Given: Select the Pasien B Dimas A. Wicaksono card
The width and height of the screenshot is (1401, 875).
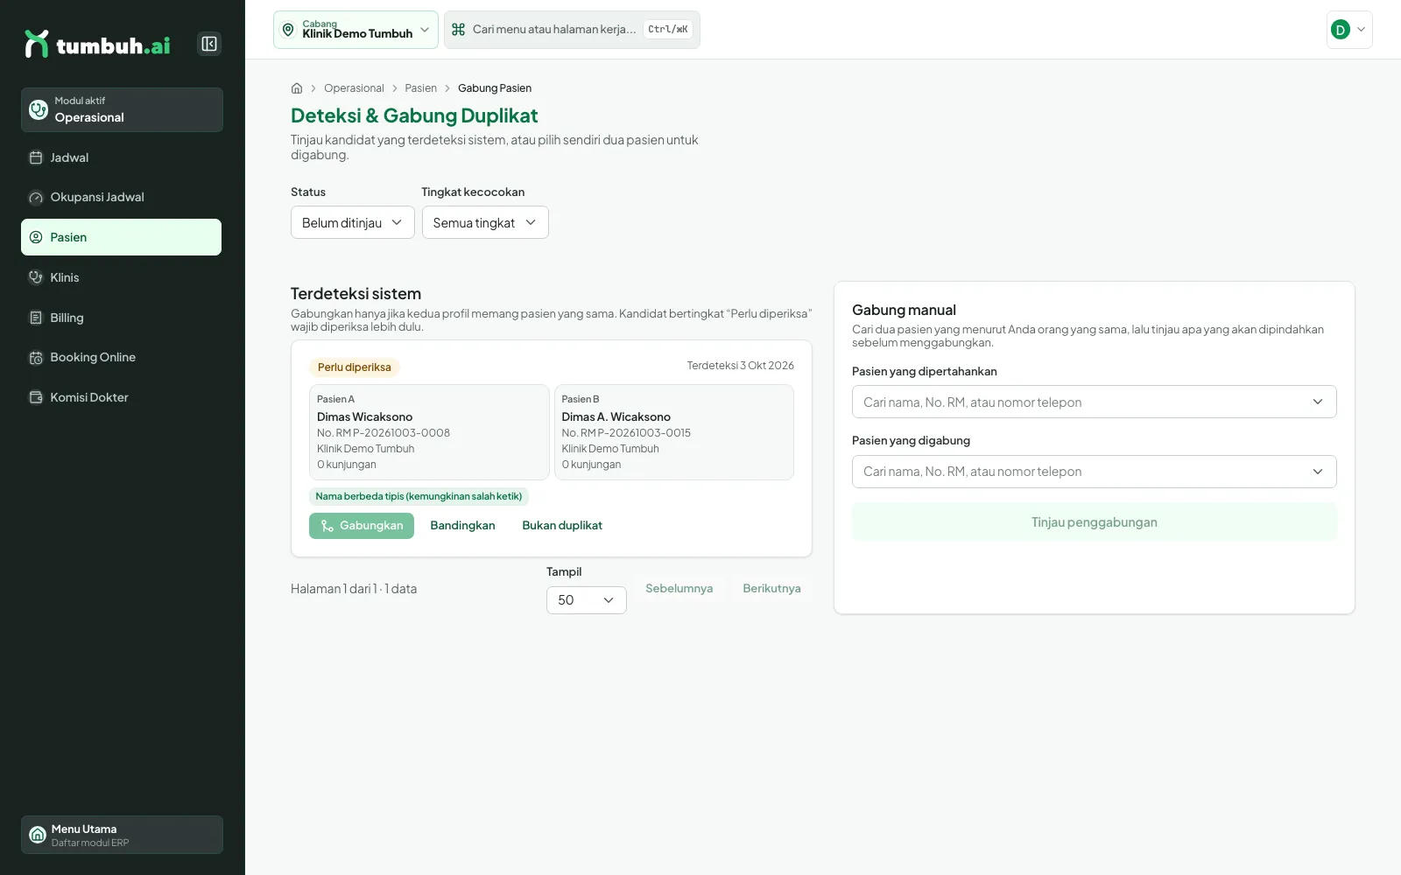Looking at the screenshot, I should 673,432.
